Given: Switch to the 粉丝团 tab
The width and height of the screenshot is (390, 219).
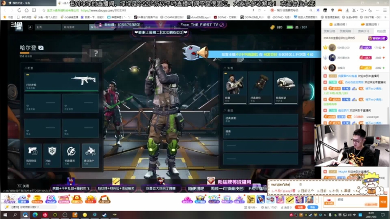Looking at the screenshot, I should coord(381,31).
